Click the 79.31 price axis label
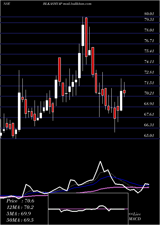Viewport: 160px width, 225px height. coord(149,20)
